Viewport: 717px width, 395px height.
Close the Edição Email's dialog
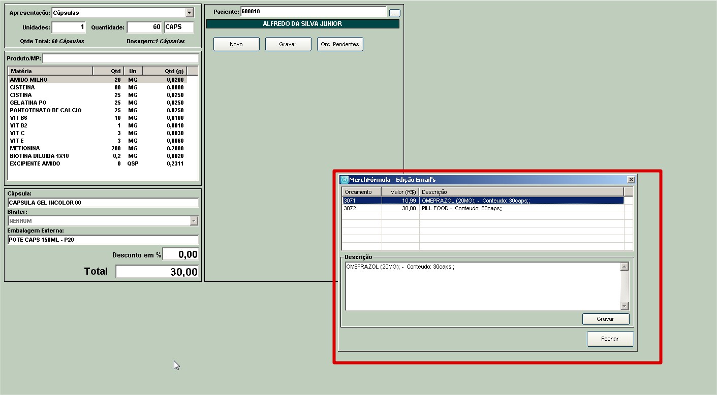coord(631,180)
